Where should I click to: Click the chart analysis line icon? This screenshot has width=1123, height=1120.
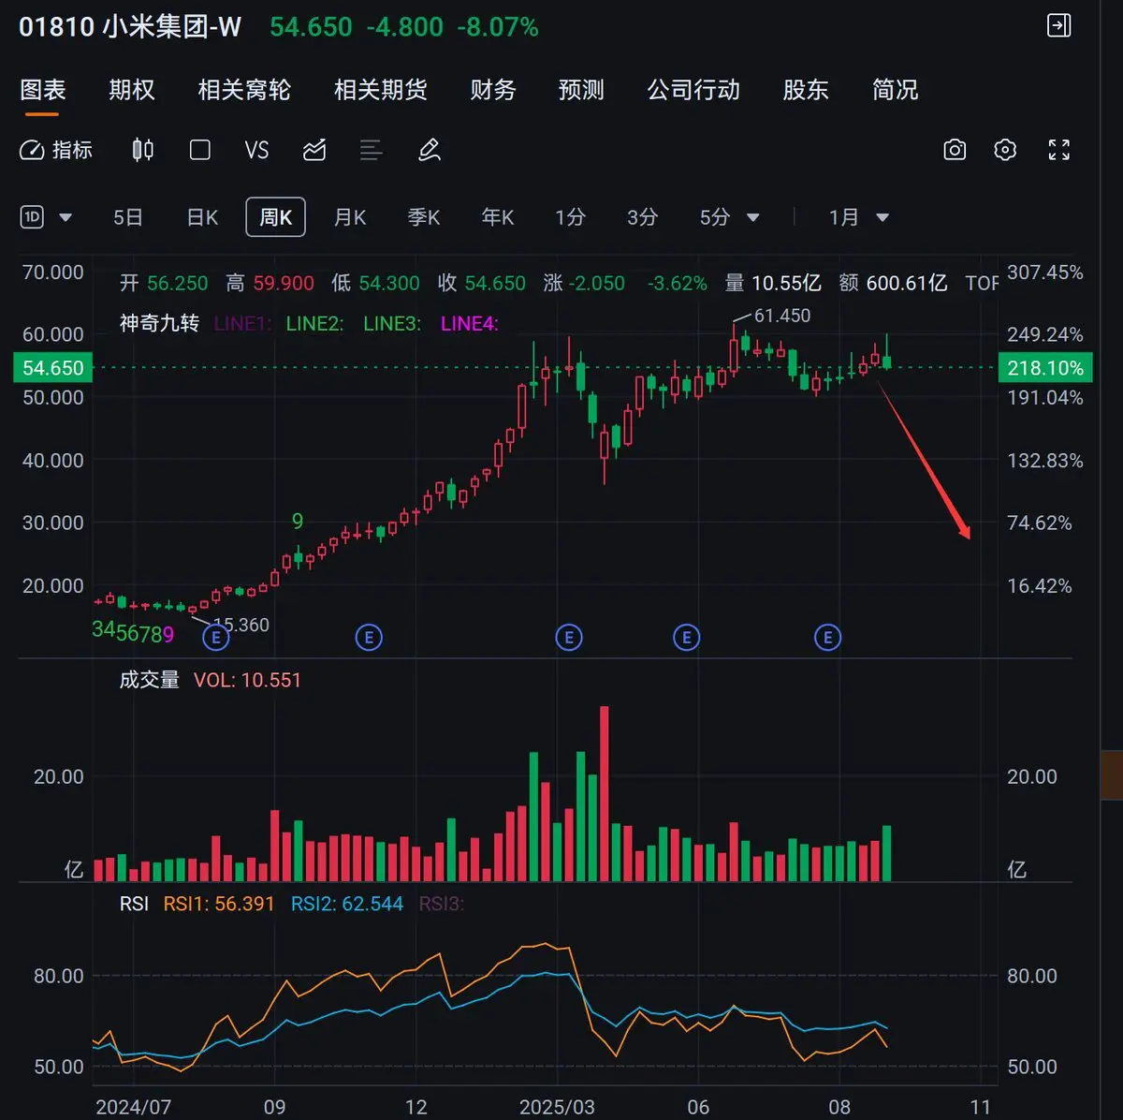pos(314,150)
